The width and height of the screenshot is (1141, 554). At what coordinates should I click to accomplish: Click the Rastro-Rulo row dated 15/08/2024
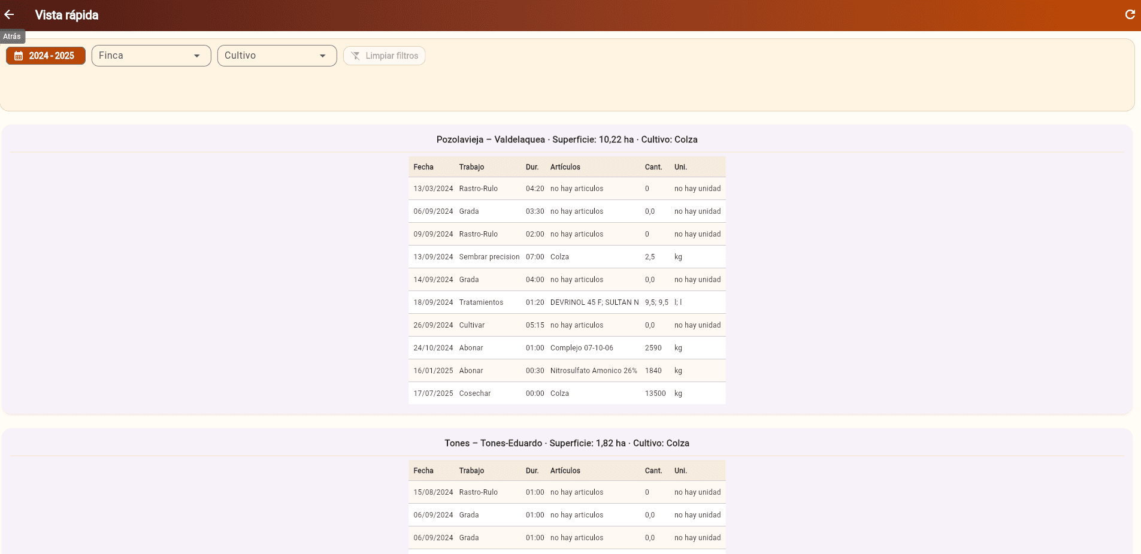(x=566, y=492)
